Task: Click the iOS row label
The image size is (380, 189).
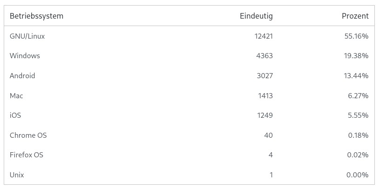Action: [15, 115]
